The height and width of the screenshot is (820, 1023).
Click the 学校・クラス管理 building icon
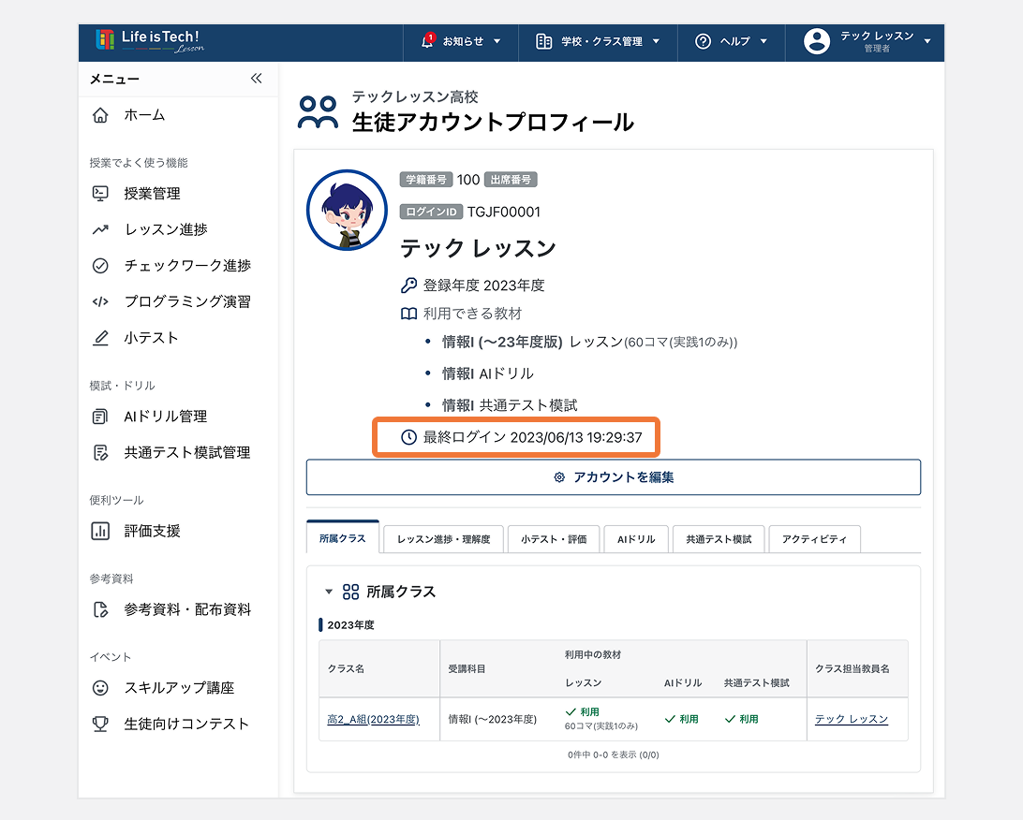click(543, 41)
